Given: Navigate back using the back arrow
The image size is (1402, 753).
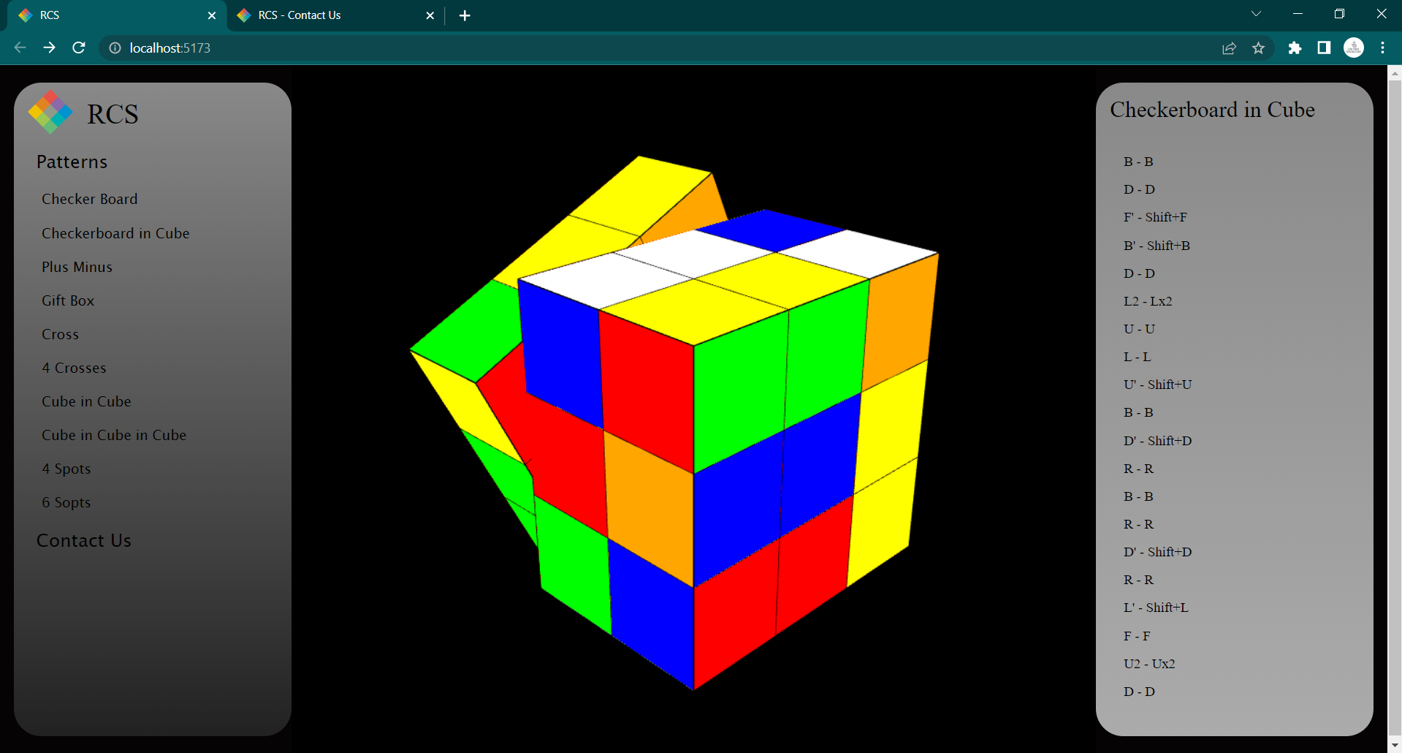Looking at the screenshot, I should [19, 48].
